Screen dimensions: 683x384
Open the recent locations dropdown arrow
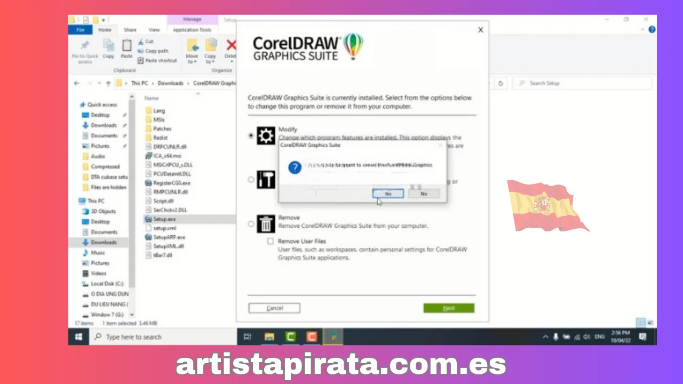pos(99,84)
